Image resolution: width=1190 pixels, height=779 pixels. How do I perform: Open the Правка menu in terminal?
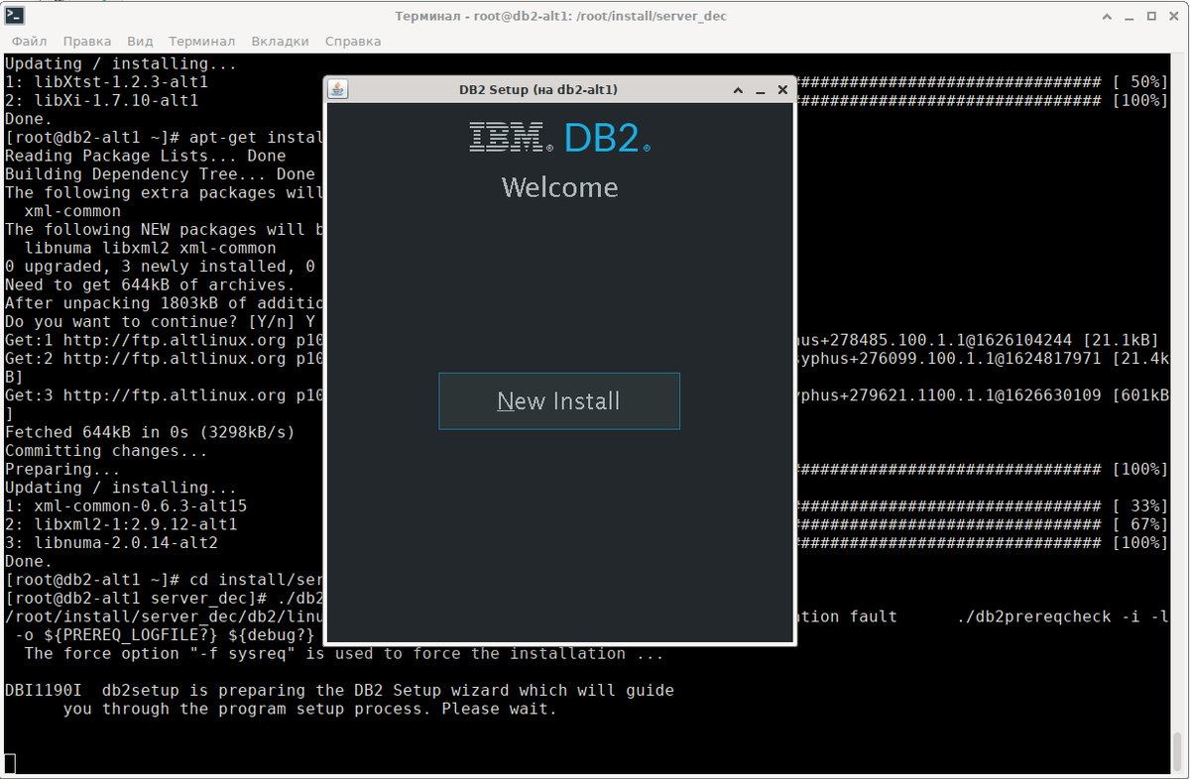click(87, 42)
